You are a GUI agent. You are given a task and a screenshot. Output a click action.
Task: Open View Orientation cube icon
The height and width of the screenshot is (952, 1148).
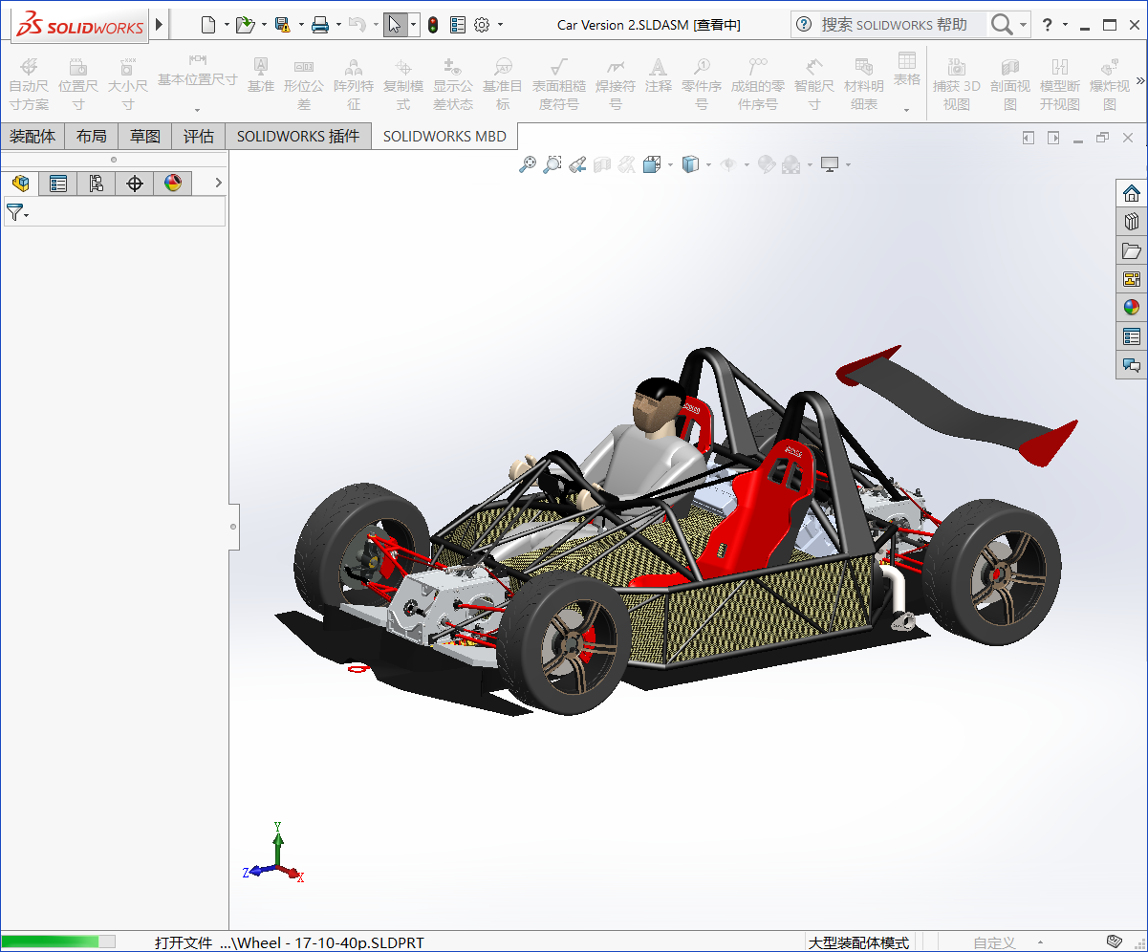tap(652, 164)
